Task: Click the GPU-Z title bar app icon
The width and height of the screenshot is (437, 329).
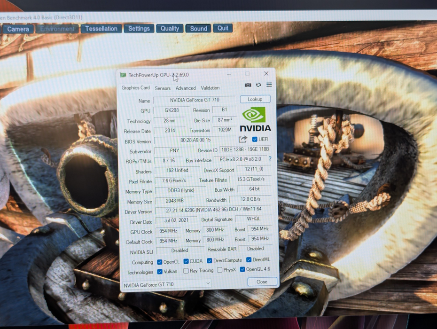Action: 123,75
